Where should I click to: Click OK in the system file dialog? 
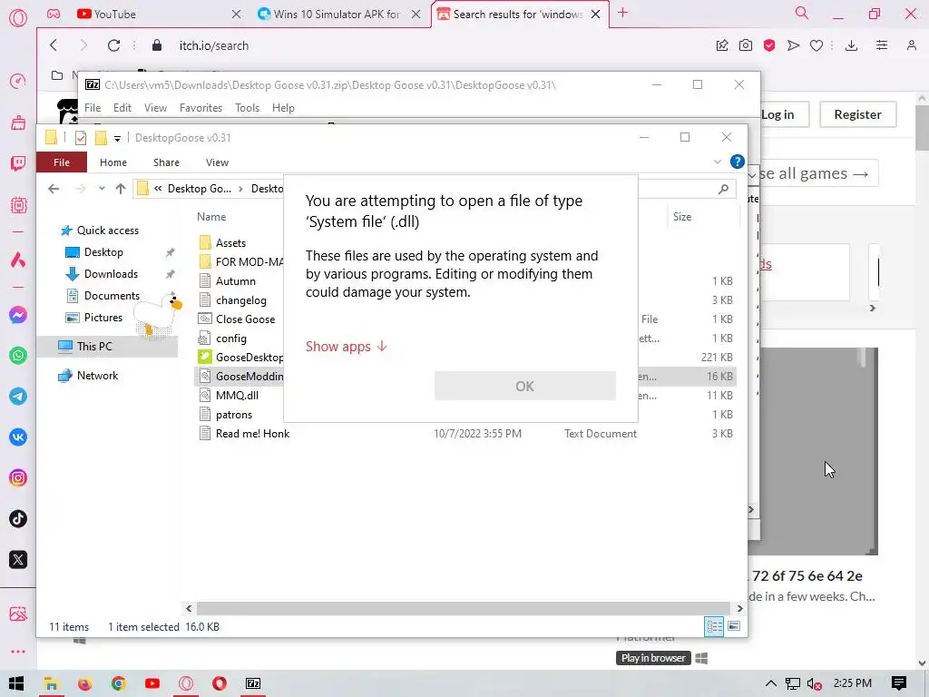click(x=525, y=386)
